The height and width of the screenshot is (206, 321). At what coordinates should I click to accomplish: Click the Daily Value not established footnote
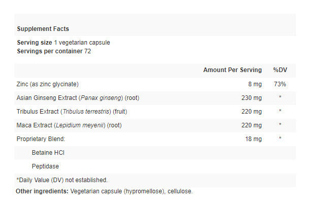coord(62,180)
